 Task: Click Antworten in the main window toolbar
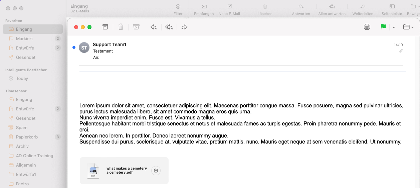(x=301, y=10)
